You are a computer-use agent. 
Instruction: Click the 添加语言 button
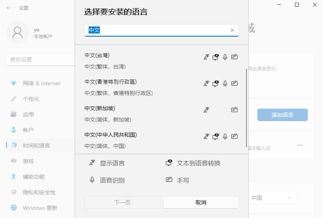[282, 114]
